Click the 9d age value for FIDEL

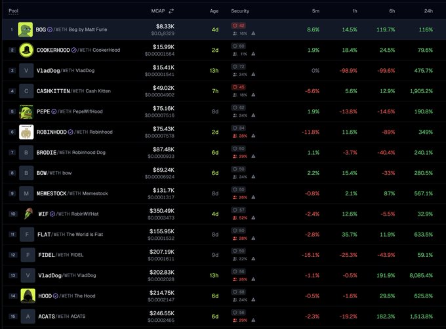coord(215,255)
